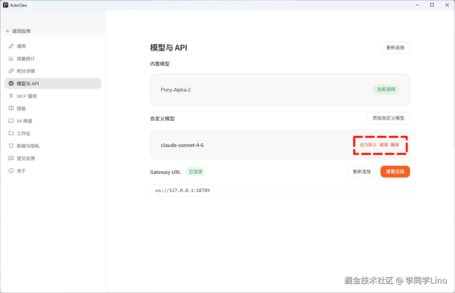
Task: Click the coins icon for 积分详情
Action: click(x=11, y=71)
